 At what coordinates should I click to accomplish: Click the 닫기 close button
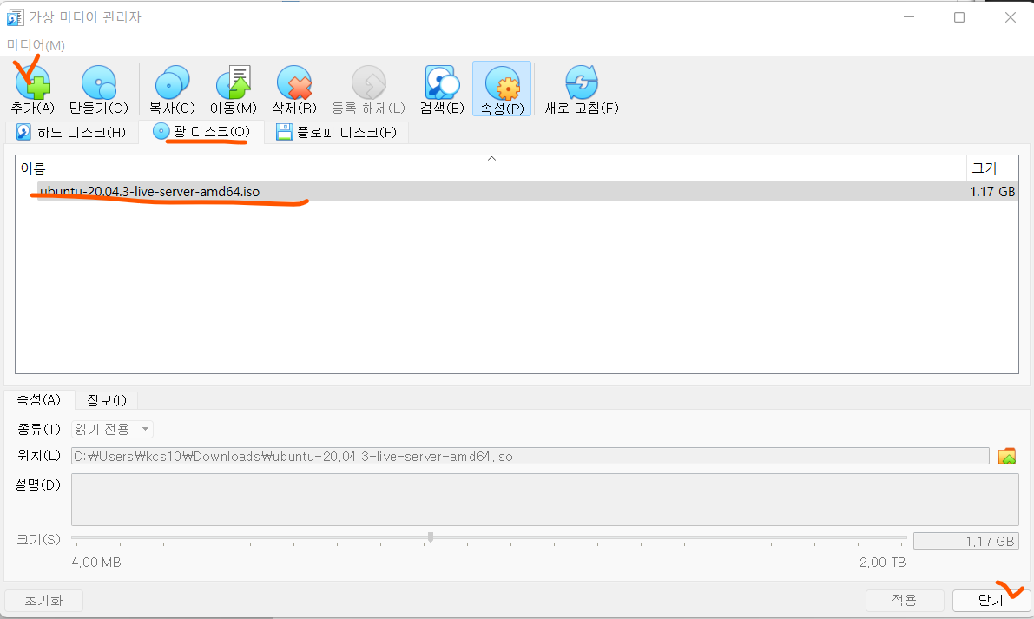[991, 600]
